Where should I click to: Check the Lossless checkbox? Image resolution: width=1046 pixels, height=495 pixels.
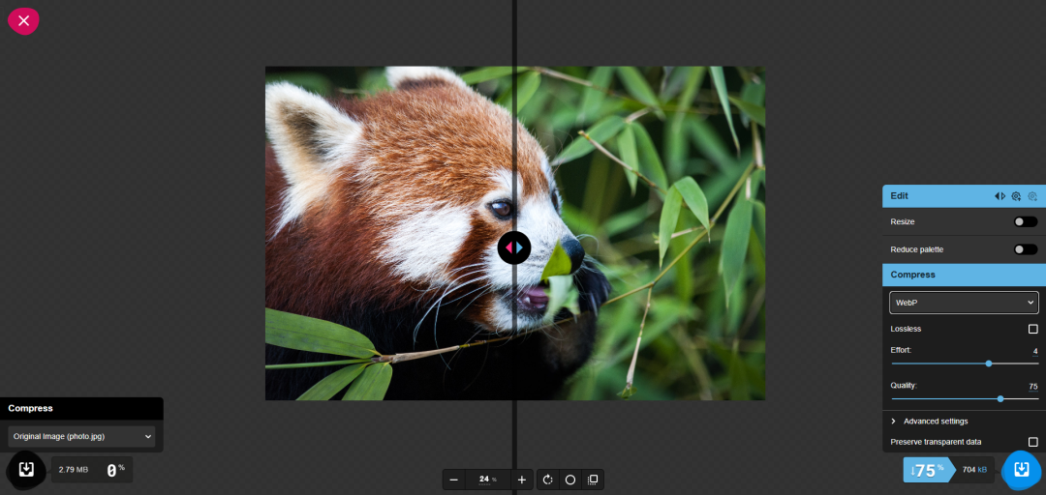pyautogui.click(x=1032, y=329)
